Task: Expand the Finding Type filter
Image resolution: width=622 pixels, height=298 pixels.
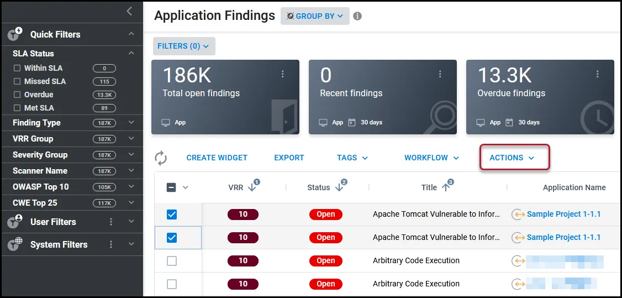Action: (x=131, y=123)
